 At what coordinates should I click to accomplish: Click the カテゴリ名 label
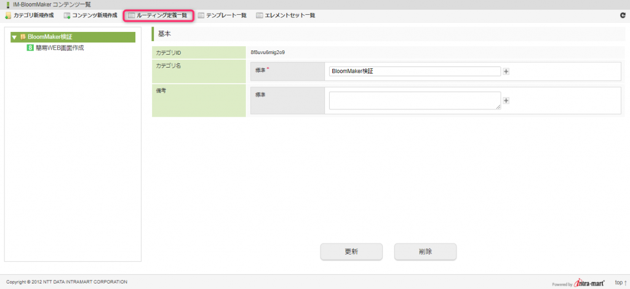click(x=169, y=66)
